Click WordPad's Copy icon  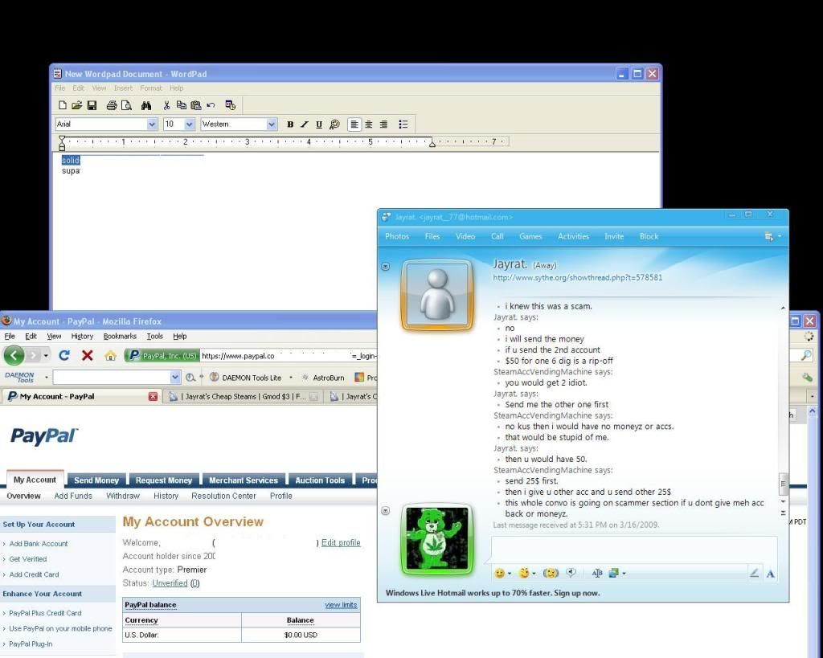pyautogui.click(x=182, y=105)
